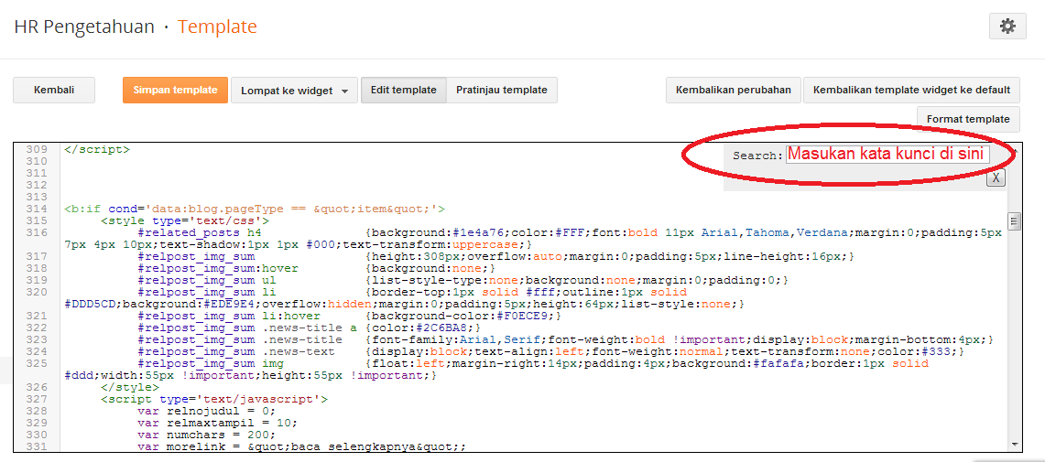This screenshot has height=462, width=1045.
Task: Click '#relpost_img_sum ul' selector
Action: tap(205, 280)
